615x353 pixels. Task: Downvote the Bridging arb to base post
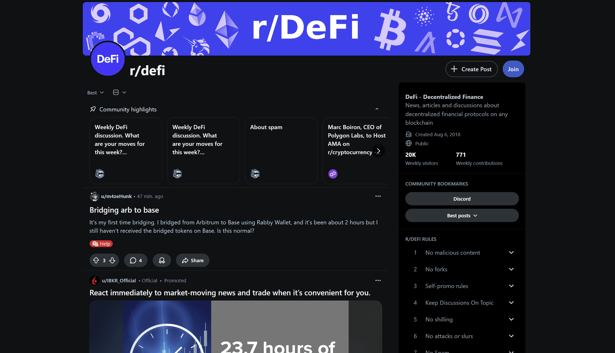(x=112, y=260)
